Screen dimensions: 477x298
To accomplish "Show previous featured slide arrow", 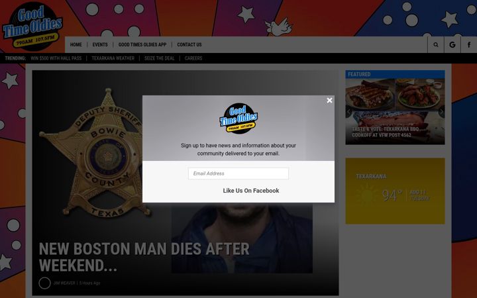I will tap(348, 112).
